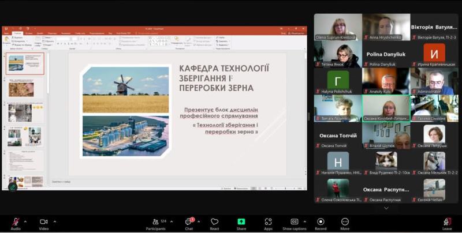
Task: Open the Participants panel
Action: click(155, 221)
